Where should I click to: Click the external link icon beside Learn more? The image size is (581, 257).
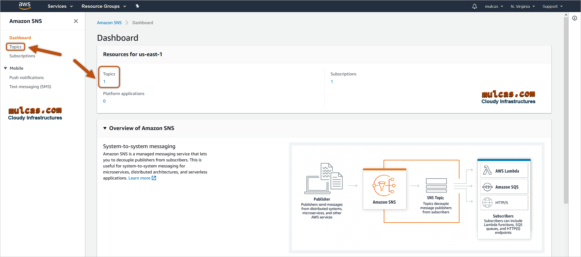[x=154, y=178]
